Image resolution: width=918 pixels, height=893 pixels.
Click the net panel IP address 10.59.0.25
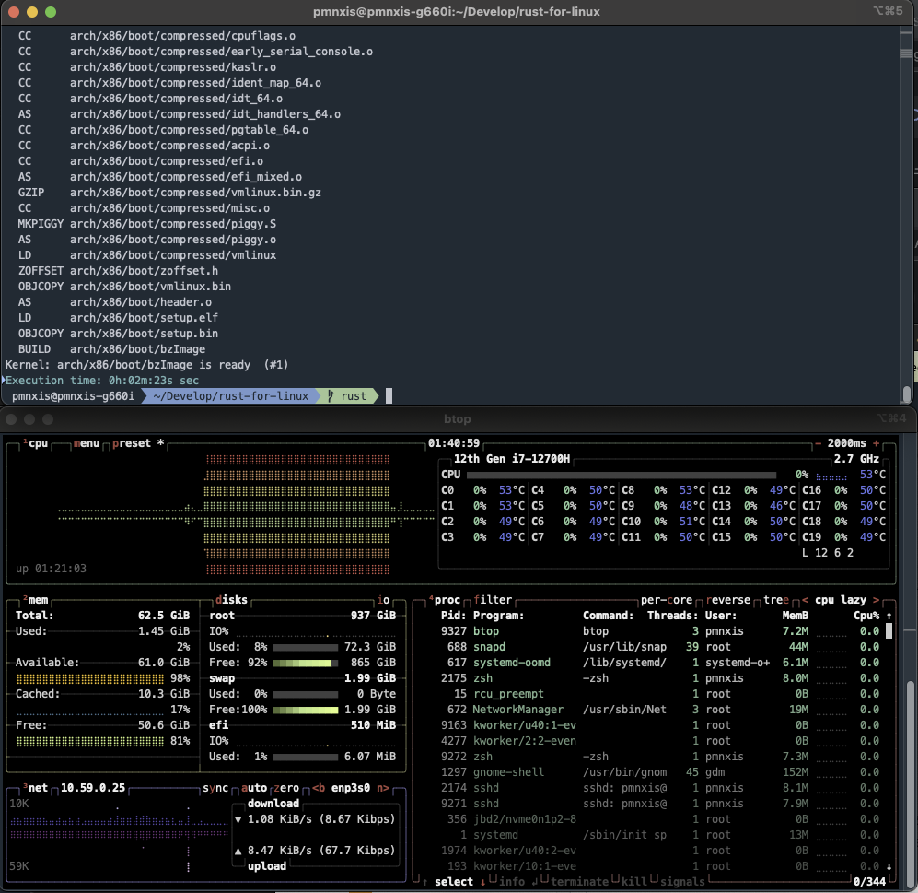pos(93,788)
